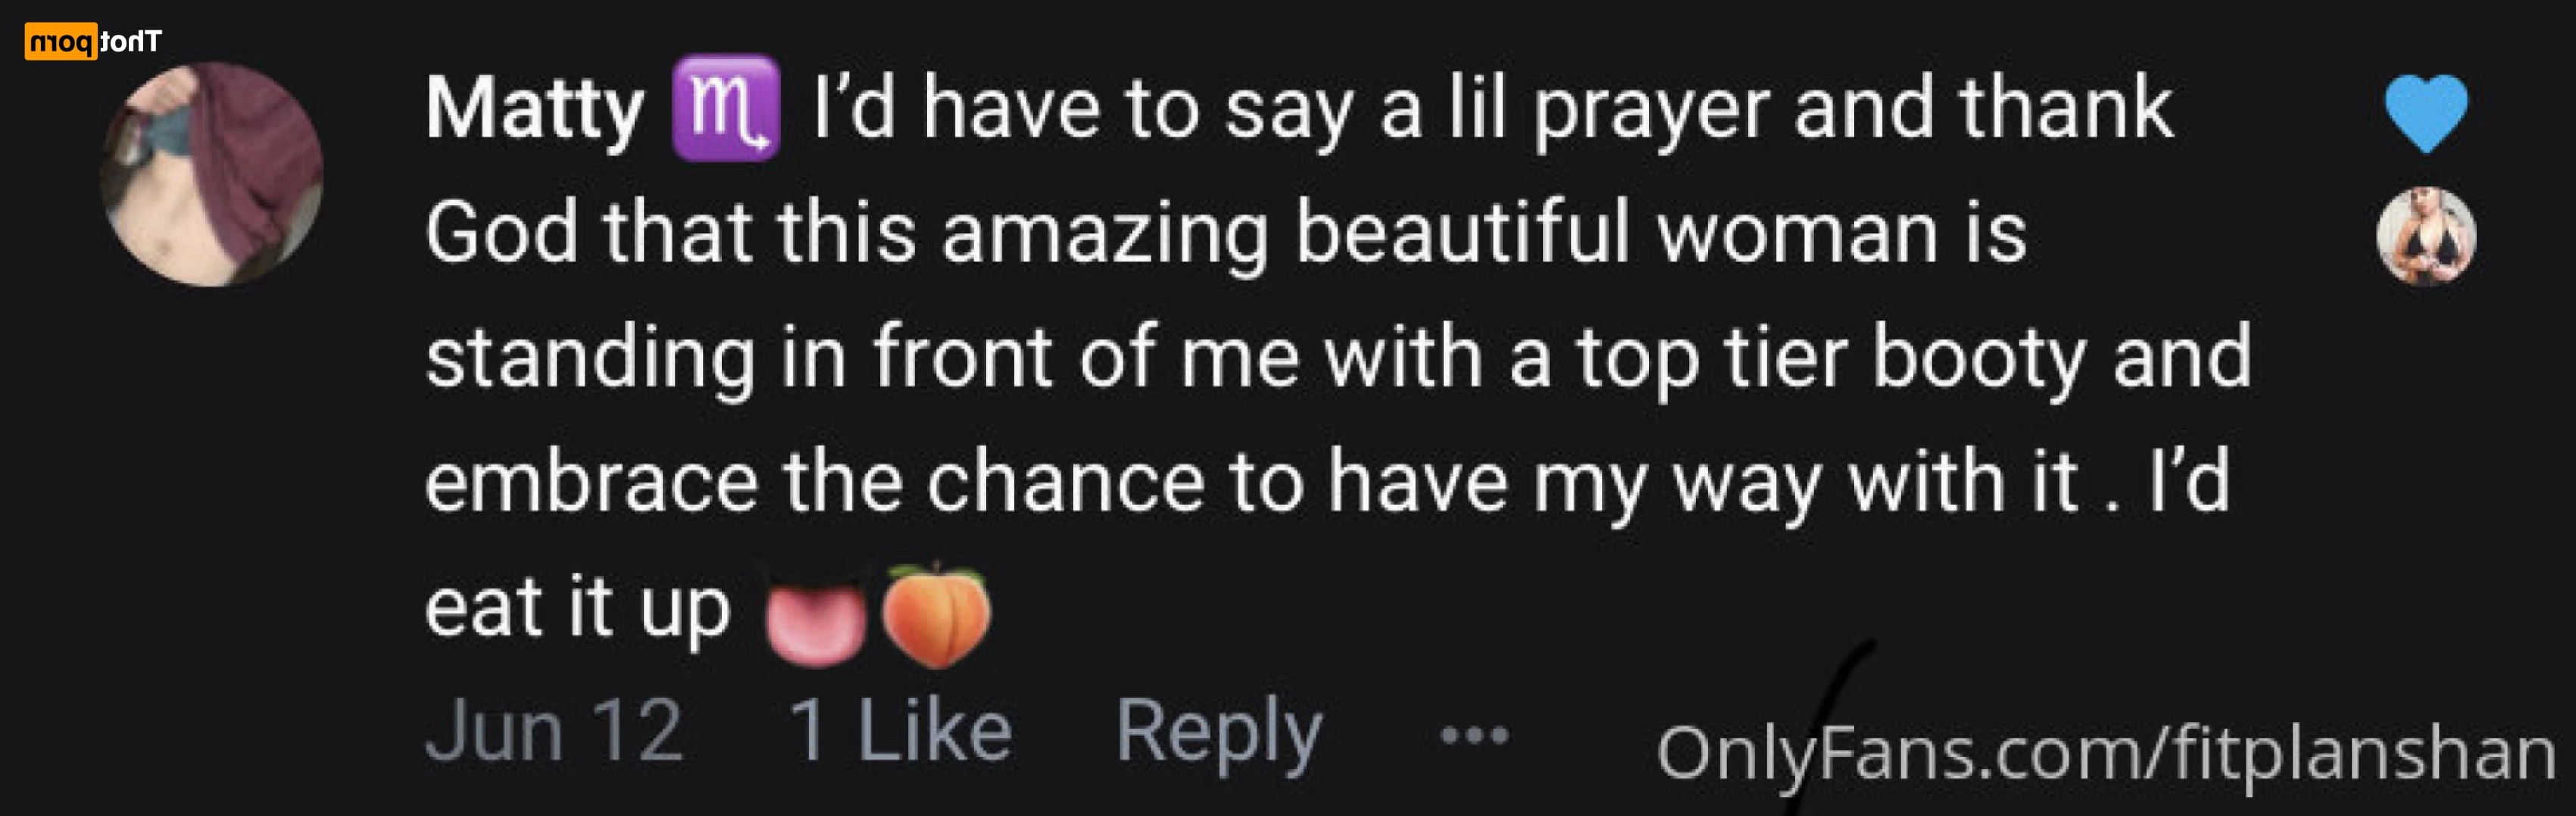This screenshot has width=2576, height=816.
Task: Click the OnlyFans.com/fitplanshan watermark text
Action: 2105,753
